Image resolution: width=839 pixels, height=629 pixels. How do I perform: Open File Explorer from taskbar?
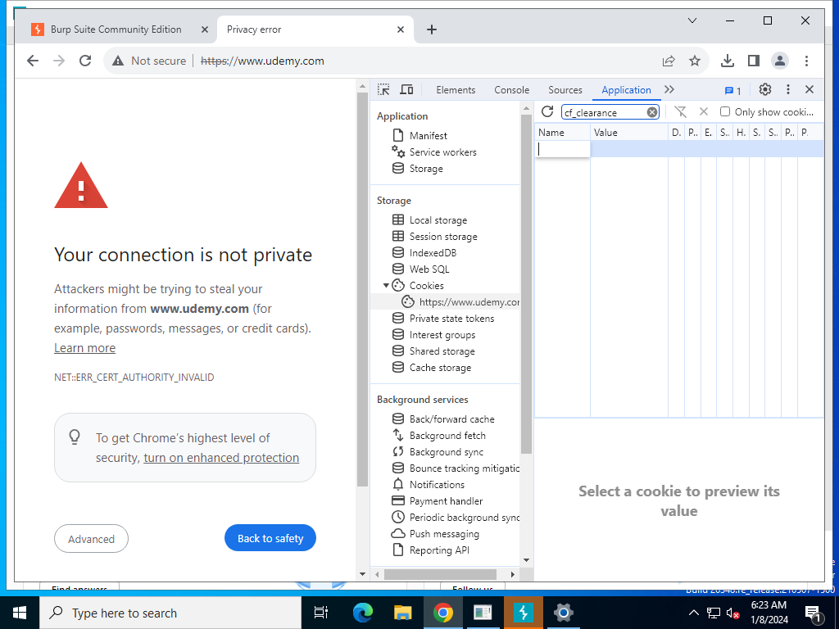403,613
